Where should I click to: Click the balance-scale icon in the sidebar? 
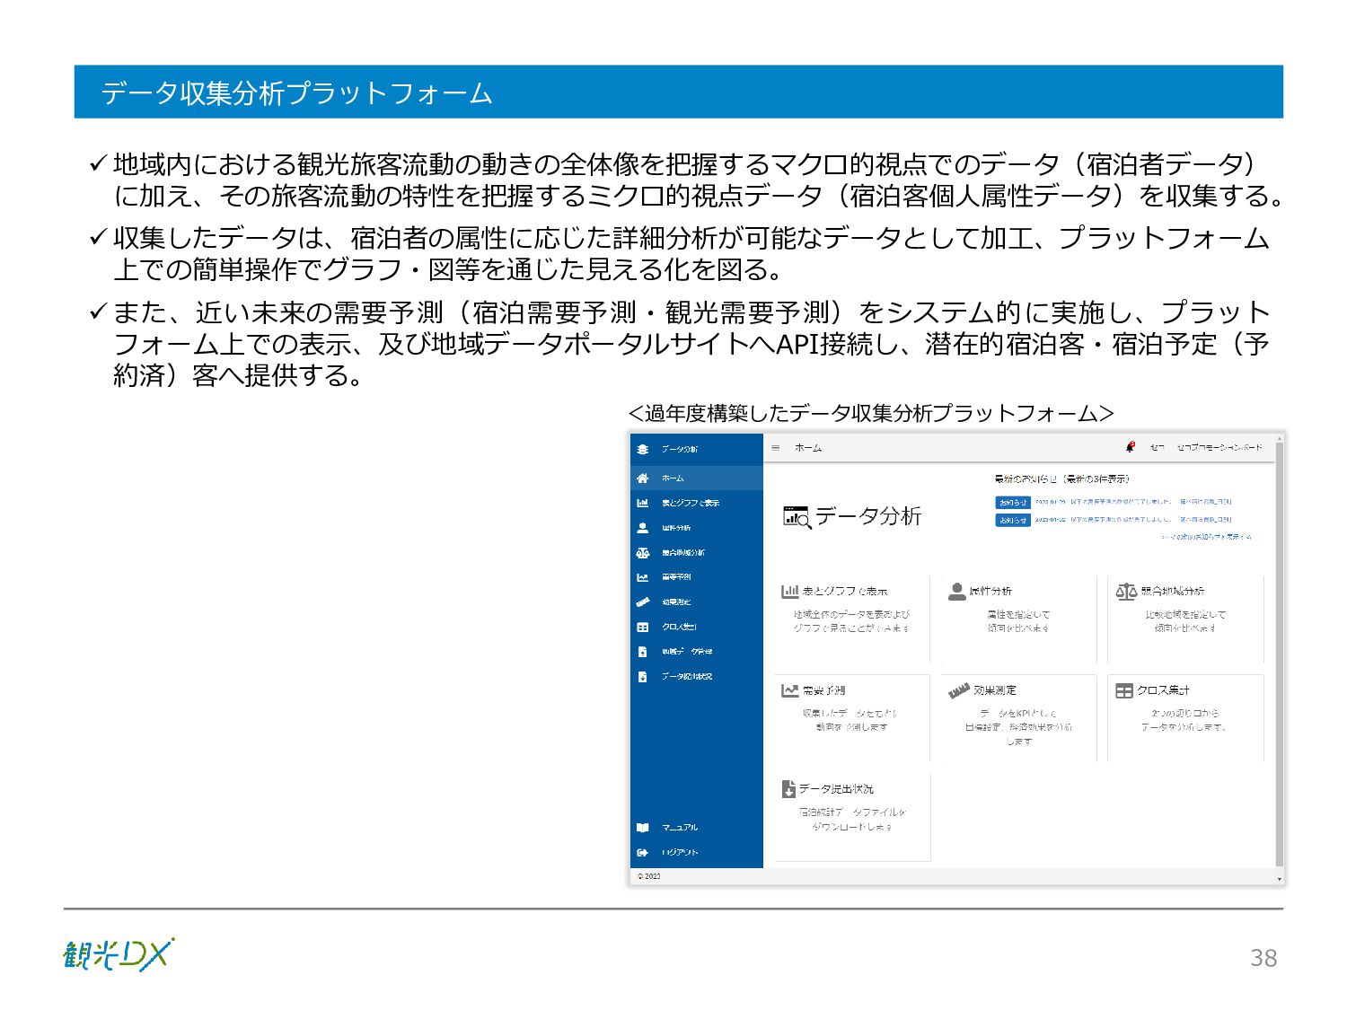(x=642, y=553)
